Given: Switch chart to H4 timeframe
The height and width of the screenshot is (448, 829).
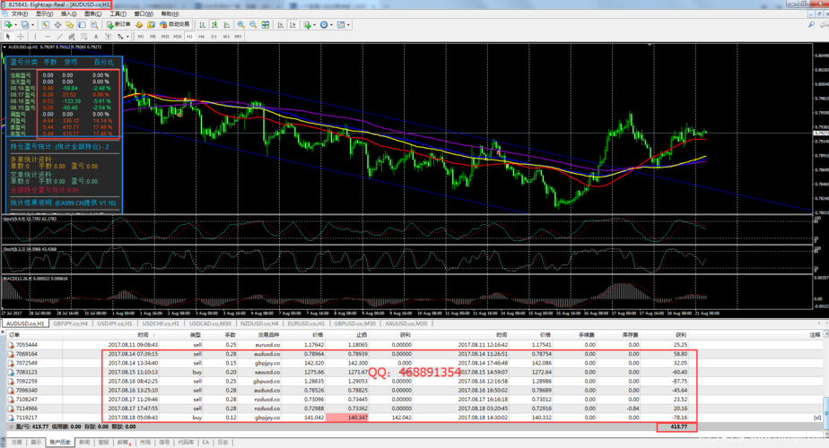Looking at the screenshot, I should point(202,37).
